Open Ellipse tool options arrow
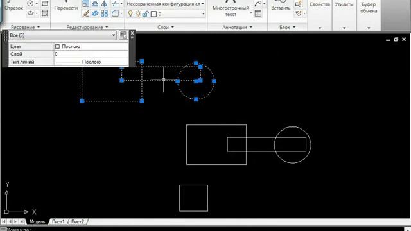The image size is (411, 231). point(37,13)
